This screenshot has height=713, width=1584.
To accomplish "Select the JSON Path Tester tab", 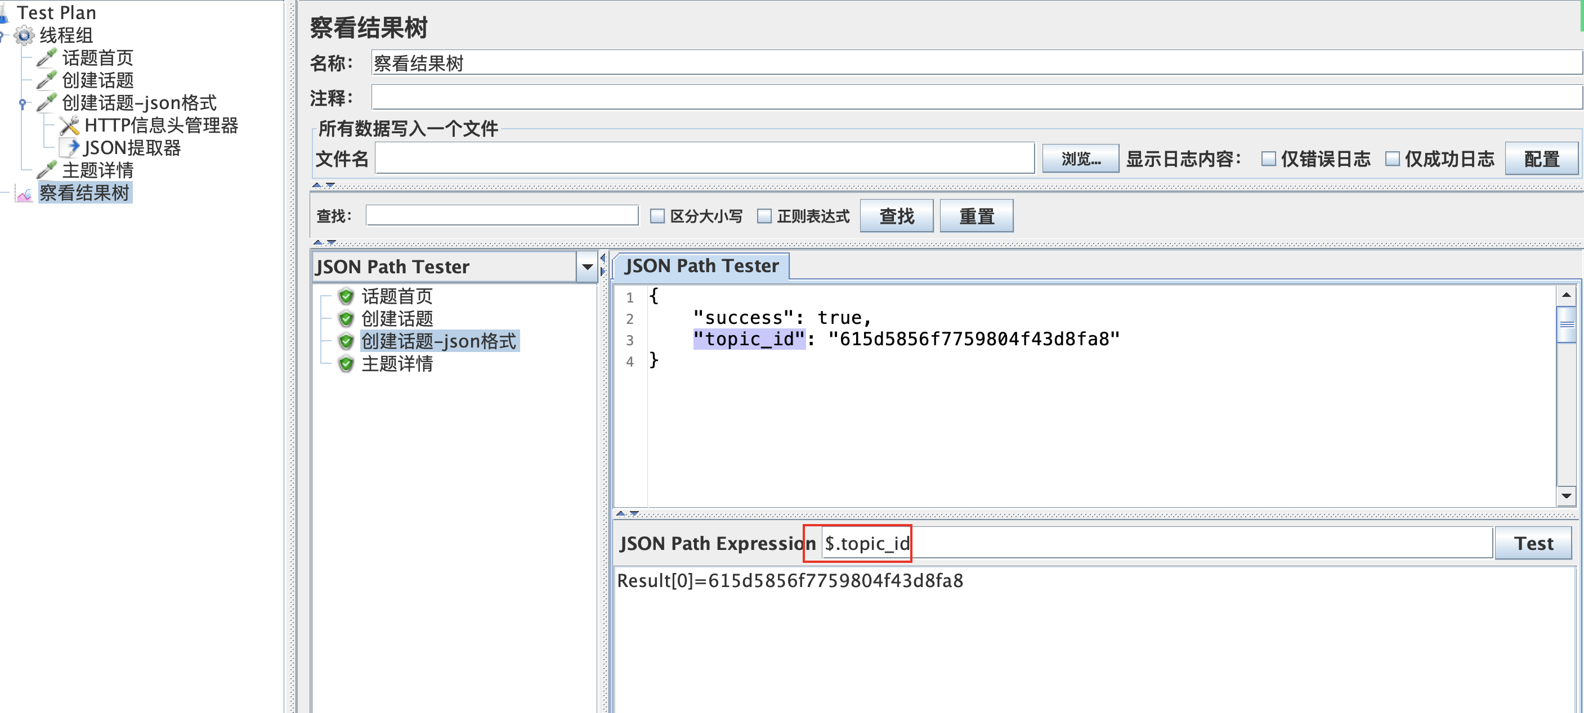I will point(701,266).
